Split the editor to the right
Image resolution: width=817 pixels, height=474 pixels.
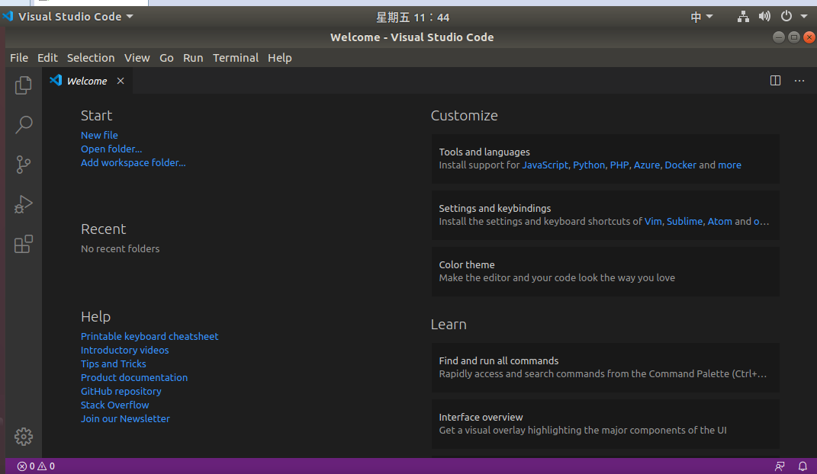pyautogui.click(x=775, y=81)
